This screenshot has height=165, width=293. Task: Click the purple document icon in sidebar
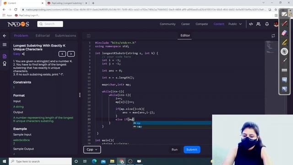point(5,56)
